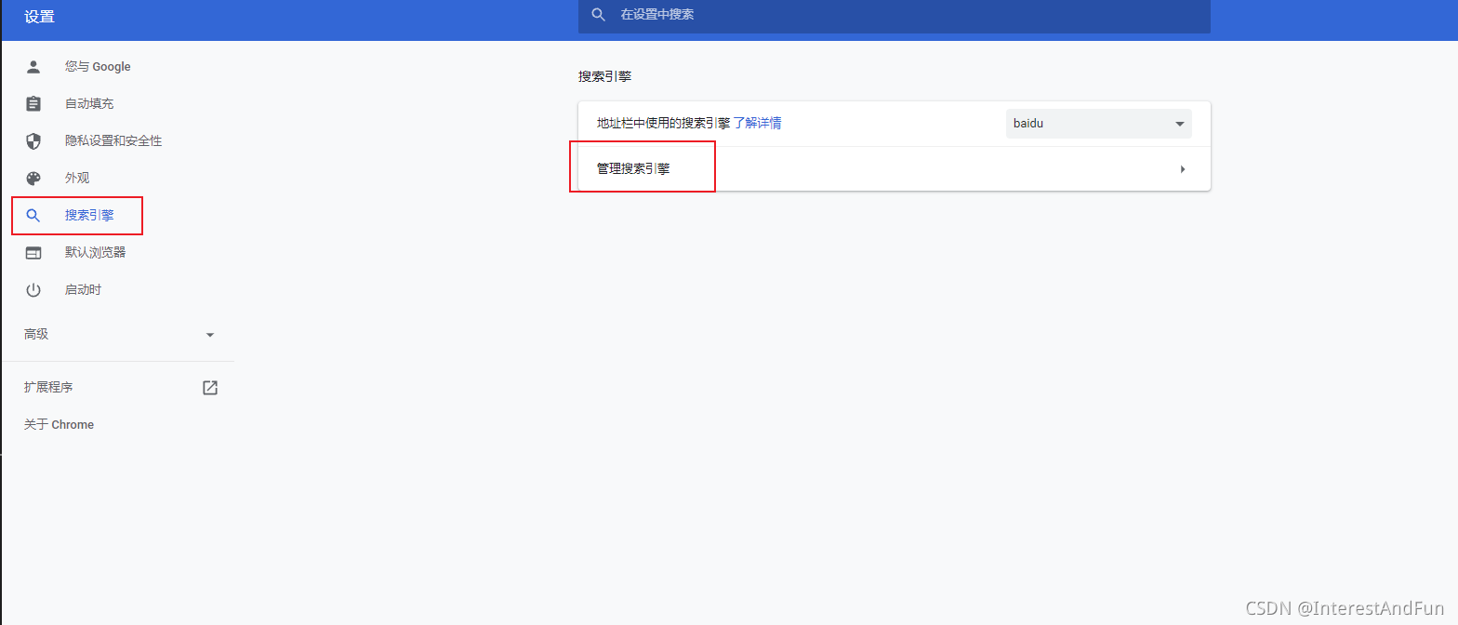Viewport: 1458px width, 625px height.
Task: Click the search icon in the settings search bar
Action: (599, 15)
